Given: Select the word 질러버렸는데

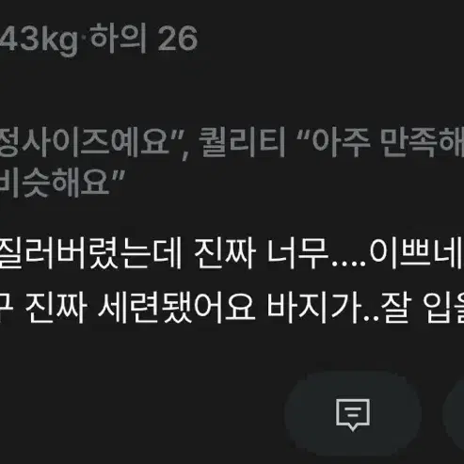Looking at the screenshot, I should click(91, 253).
